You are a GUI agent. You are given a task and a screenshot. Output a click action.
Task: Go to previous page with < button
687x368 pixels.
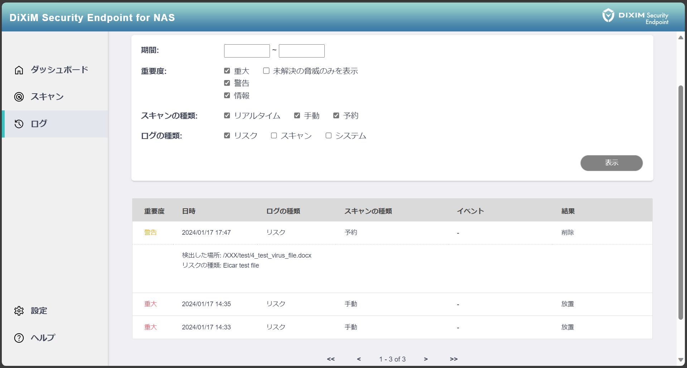(x=359, y=359)
